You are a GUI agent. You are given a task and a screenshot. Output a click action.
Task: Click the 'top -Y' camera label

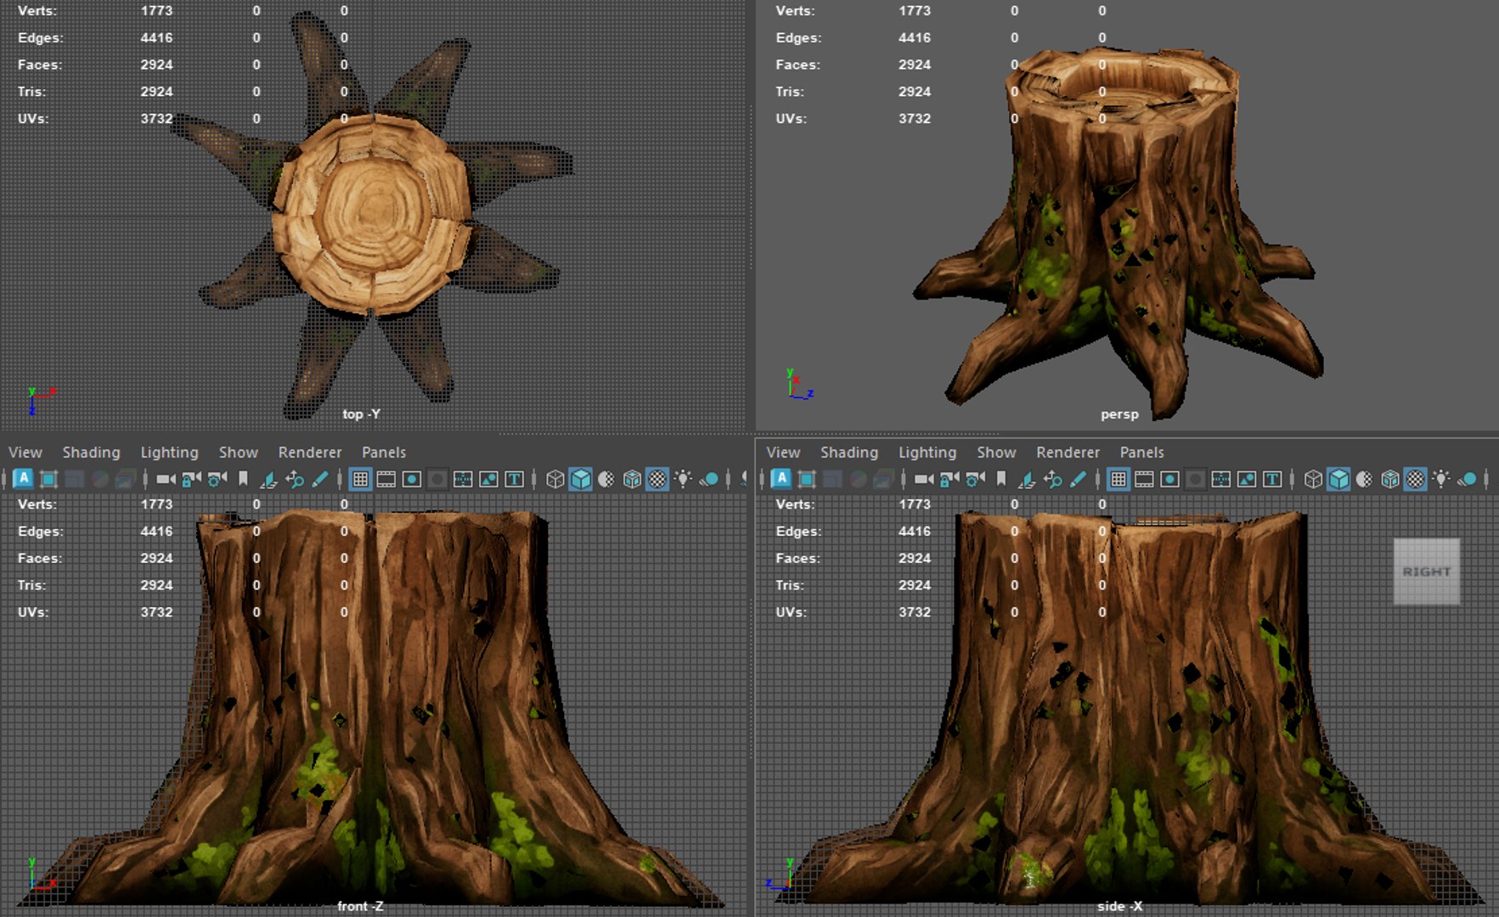click(x=361, y=414)
